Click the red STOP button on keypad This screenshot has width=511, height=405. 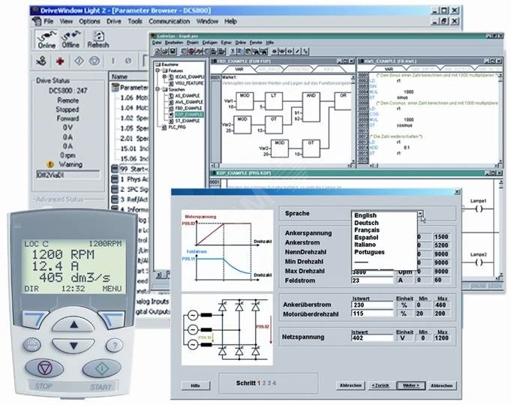tap(45, 368)
